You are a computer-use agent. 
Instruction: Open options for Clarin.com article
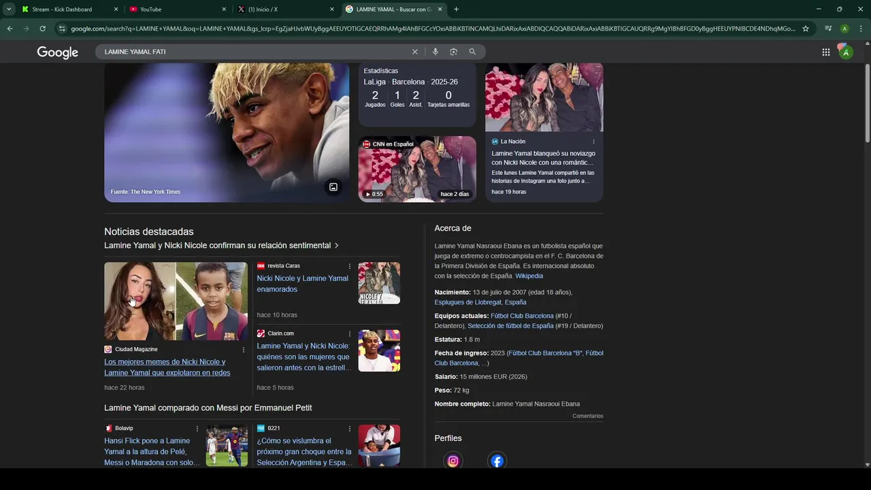350,333
